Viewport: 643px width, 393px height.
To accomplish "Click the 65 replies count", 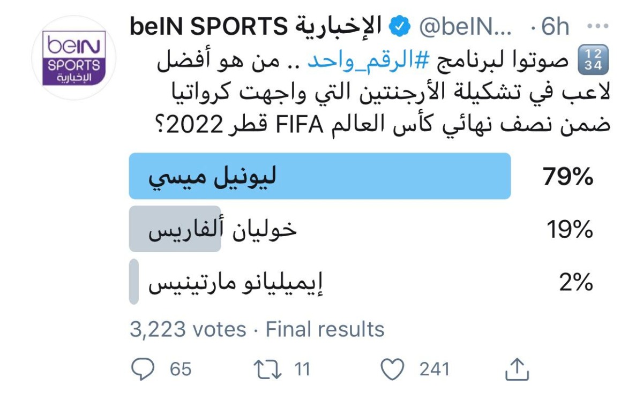I will [x=181, y=369].
